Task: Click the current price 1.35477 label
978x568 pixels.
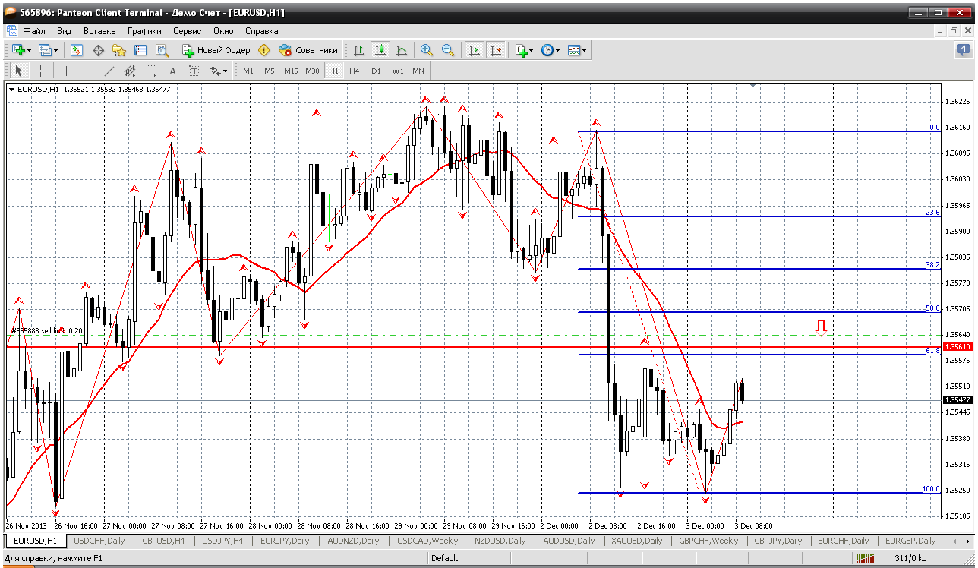Action: pos(957,400)
